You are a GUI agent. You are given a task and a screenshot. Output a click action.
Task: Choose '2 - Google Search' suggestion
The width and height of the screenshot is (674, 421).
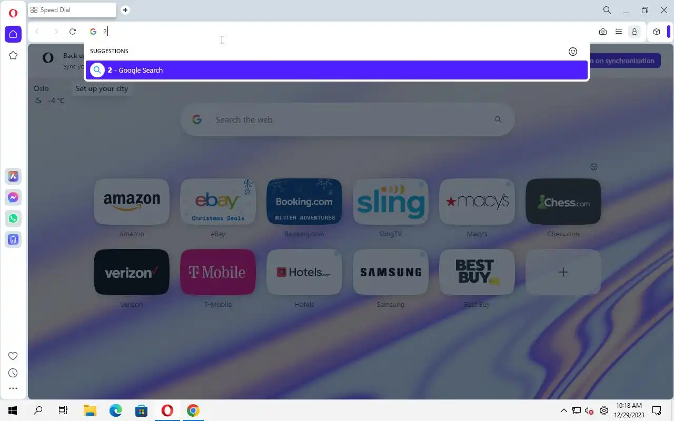coord(336,70)
